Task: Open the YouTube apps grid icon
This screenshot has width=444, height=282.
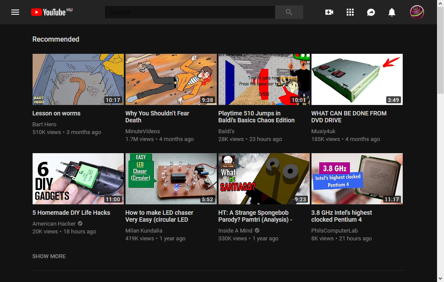Action: coord(350,12)
